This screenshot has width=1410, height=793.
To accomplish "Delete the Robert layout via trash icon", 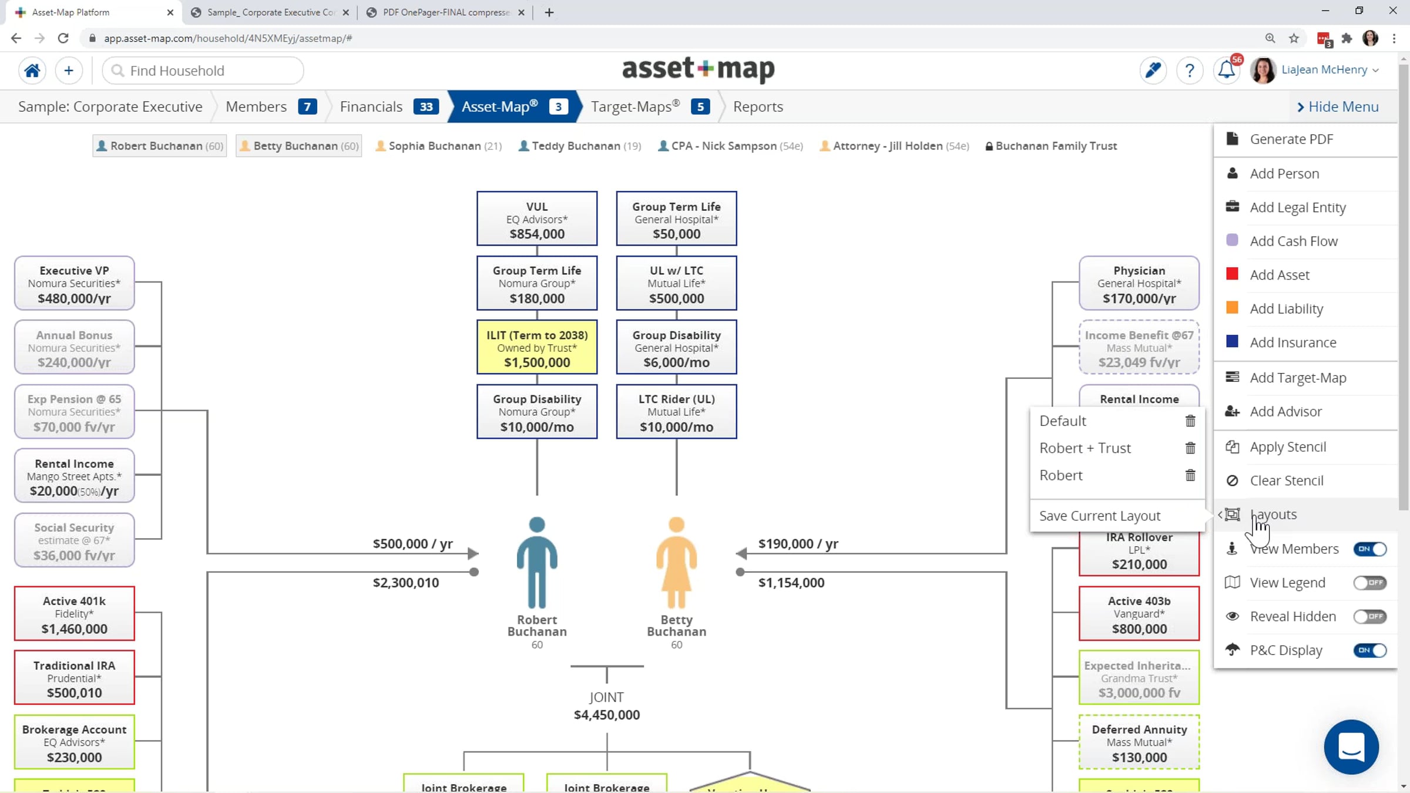I will (1190, 475).
